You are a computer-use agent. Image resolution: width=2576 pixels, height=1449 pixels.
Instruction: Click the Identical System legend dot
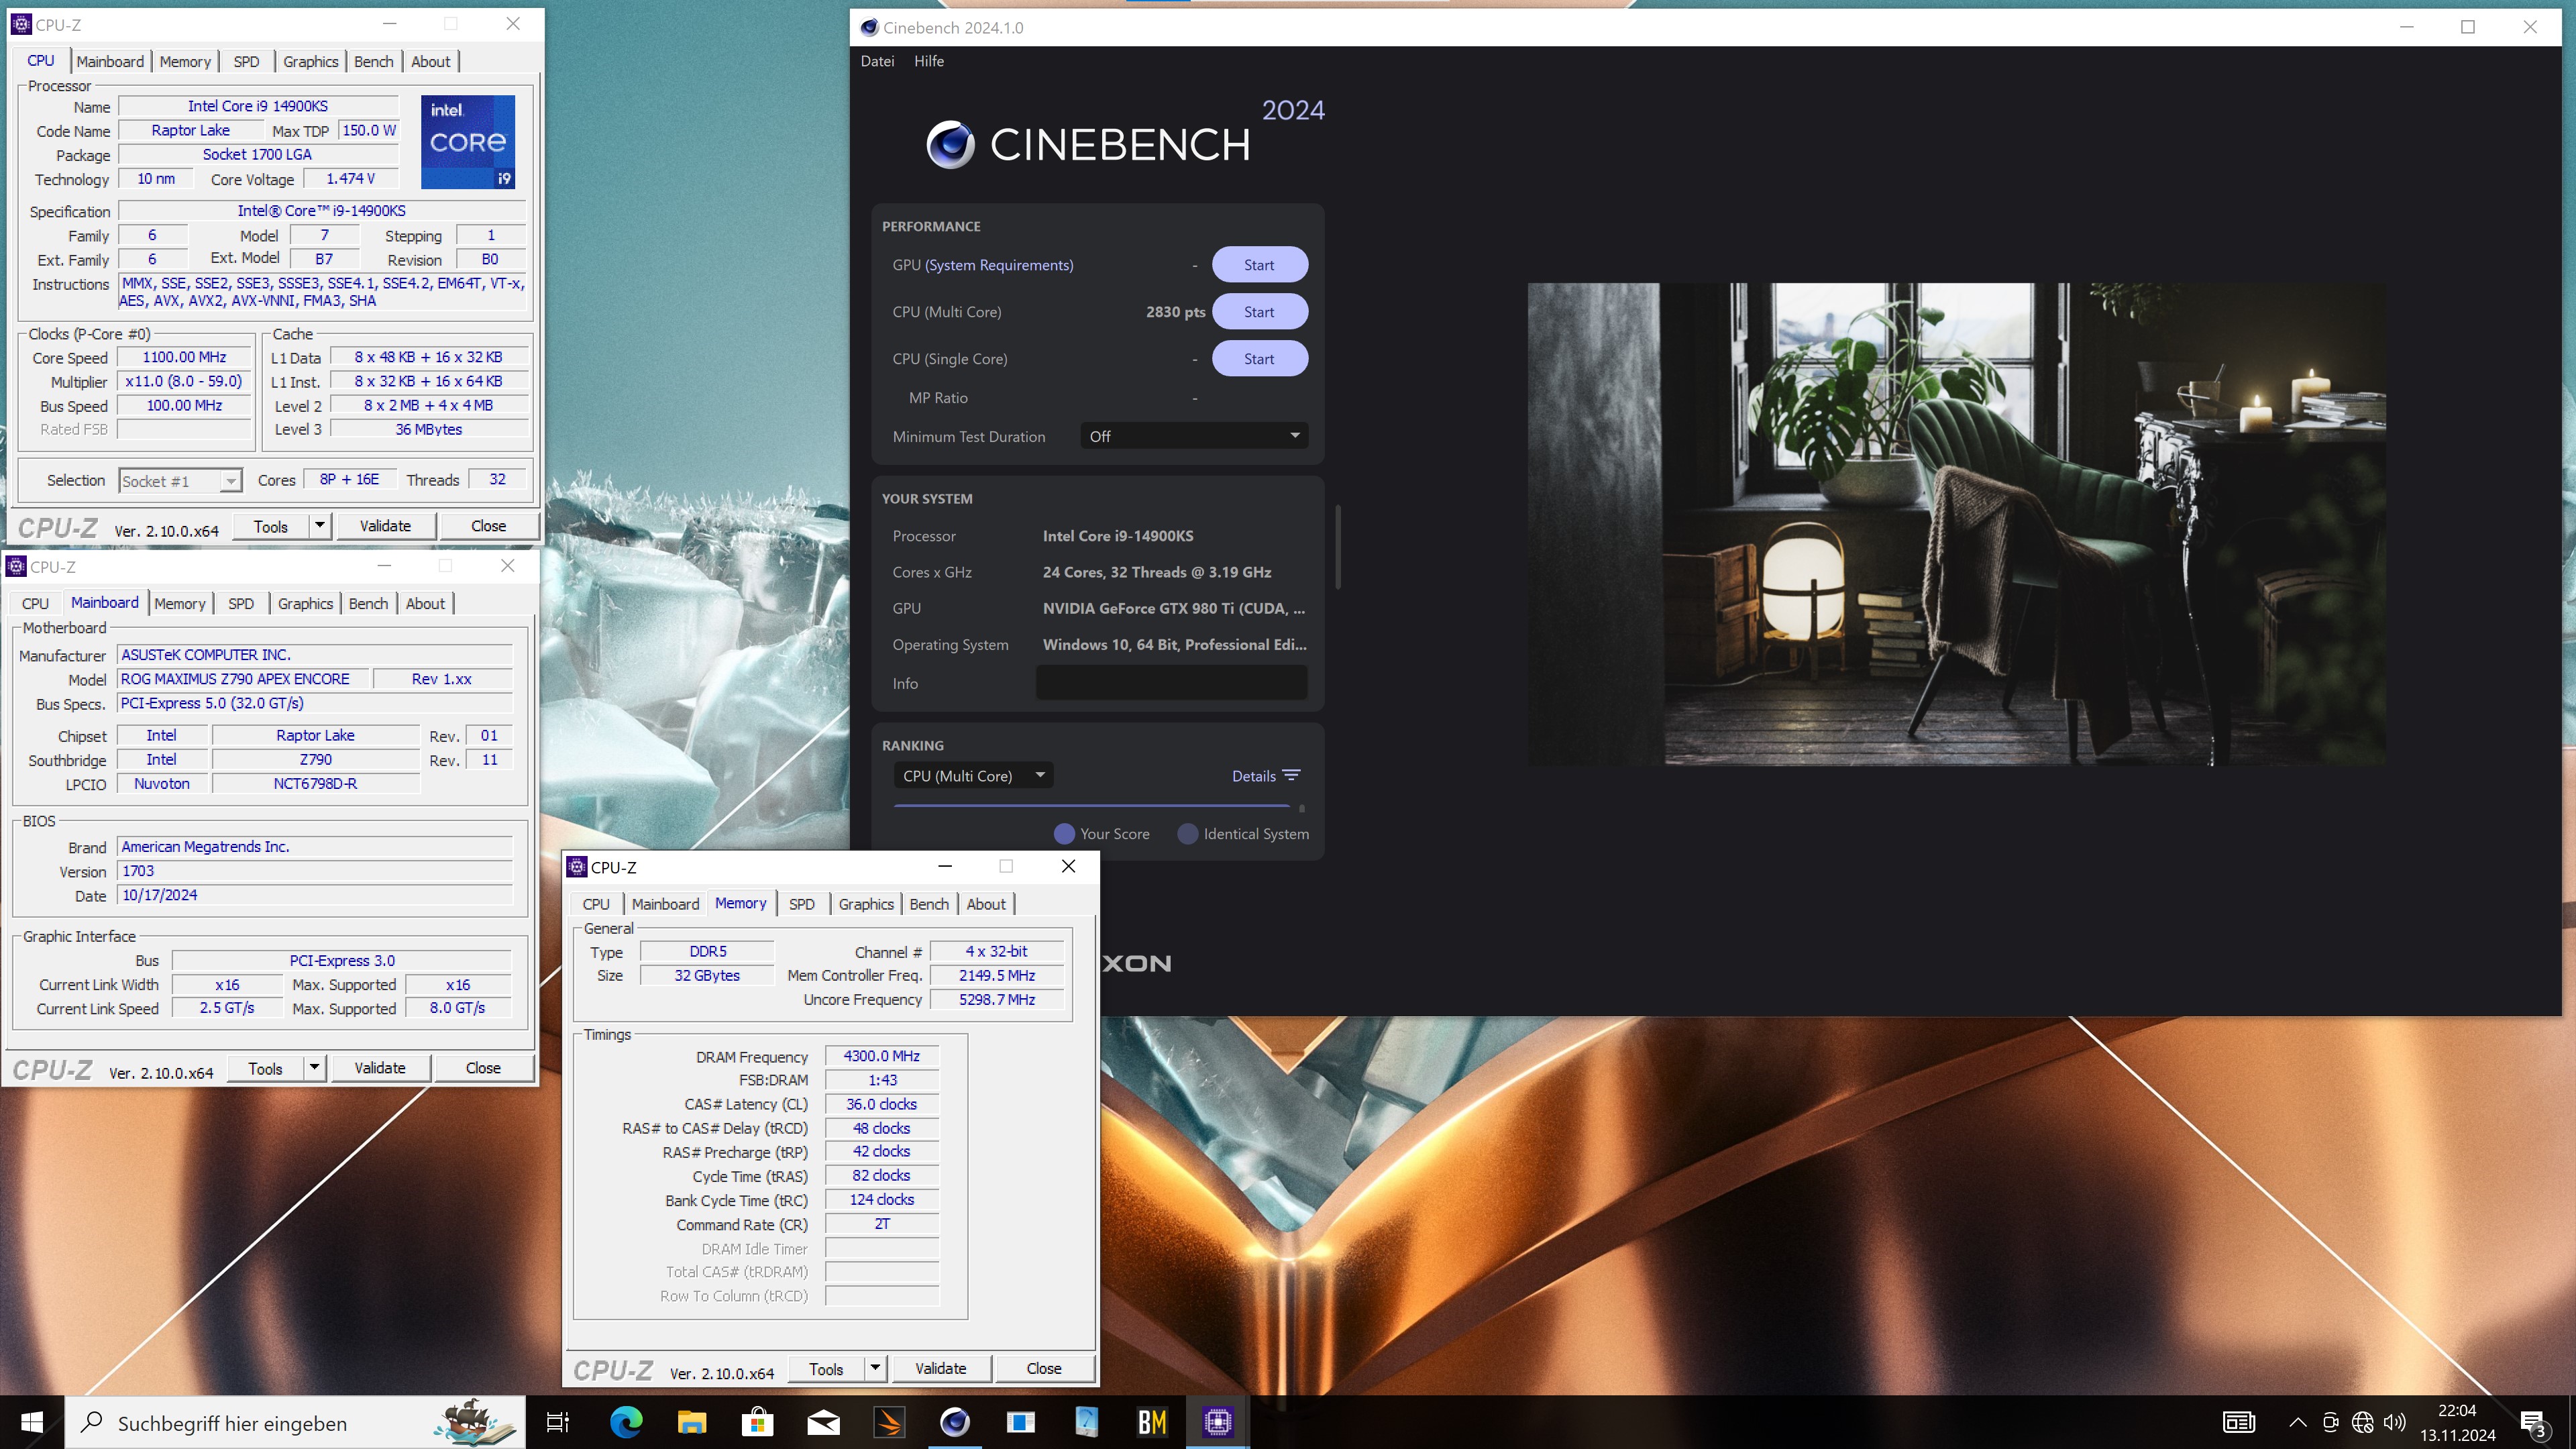point(1187,834)
